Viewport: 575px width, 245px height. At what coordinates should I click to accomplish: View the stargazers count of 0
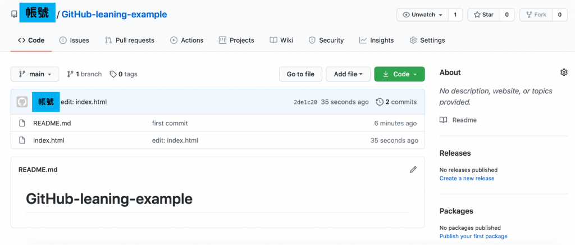tap(507, 15)
